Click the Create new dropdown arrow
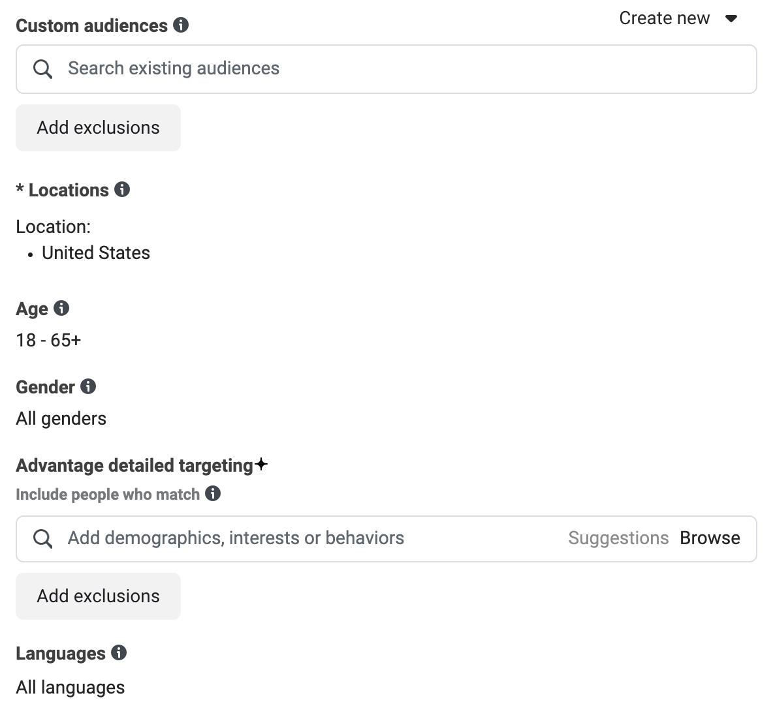This screenshot has width=773, height=719. [731, 19]
